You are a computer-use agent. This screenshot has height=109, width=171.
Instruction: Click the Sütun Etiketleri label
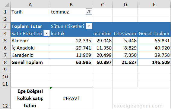[x=68, y=26]
